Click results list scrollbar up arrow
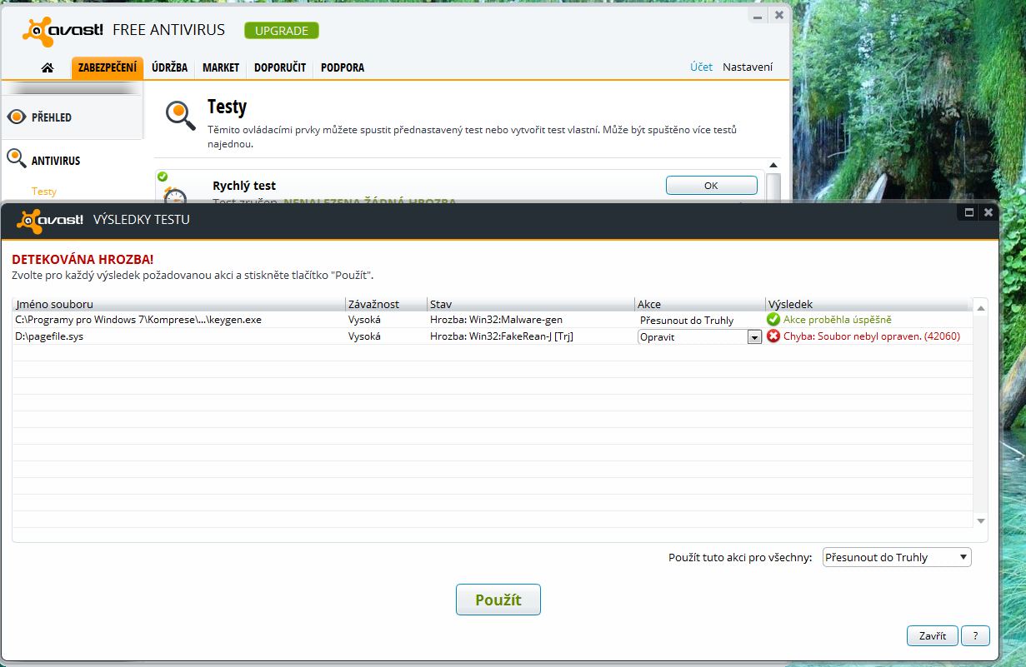The height and width of the screenshot is (667, 1026). click(x=980, y=309)
